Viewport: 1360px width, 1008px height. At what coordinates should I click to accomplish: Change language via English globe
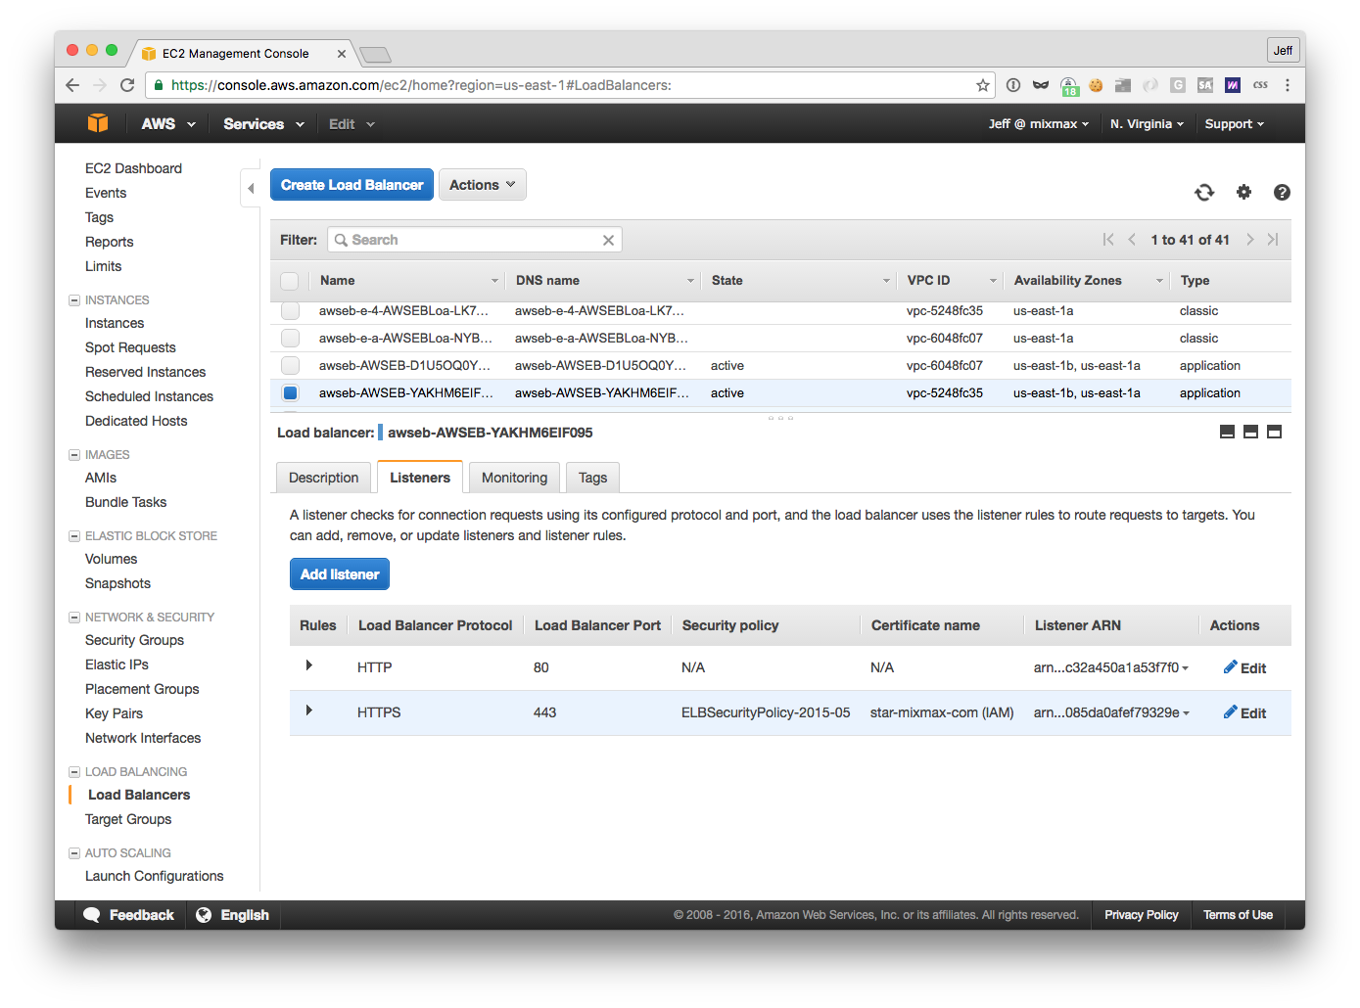[x=232, y=915]
